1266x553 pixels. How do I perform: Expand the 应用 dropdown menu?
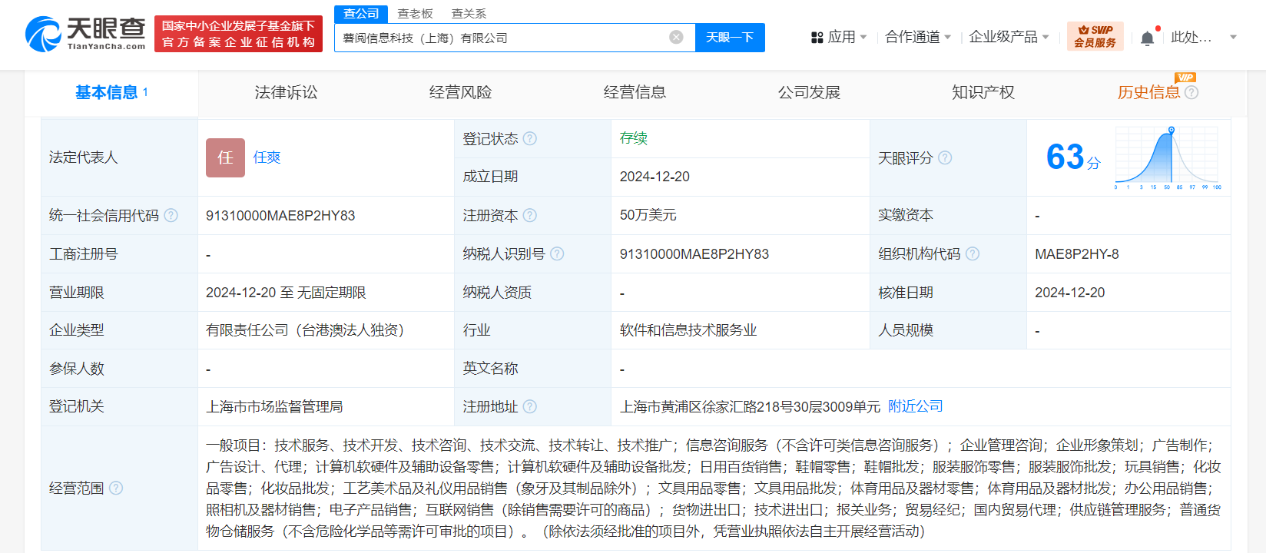point(840,37)
